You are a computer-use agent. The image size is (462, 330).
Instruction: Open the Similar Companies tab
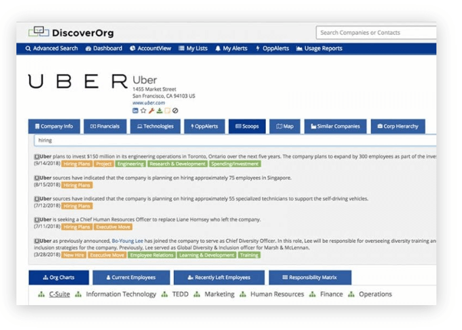pyautogui.click(x=335, y=126)
